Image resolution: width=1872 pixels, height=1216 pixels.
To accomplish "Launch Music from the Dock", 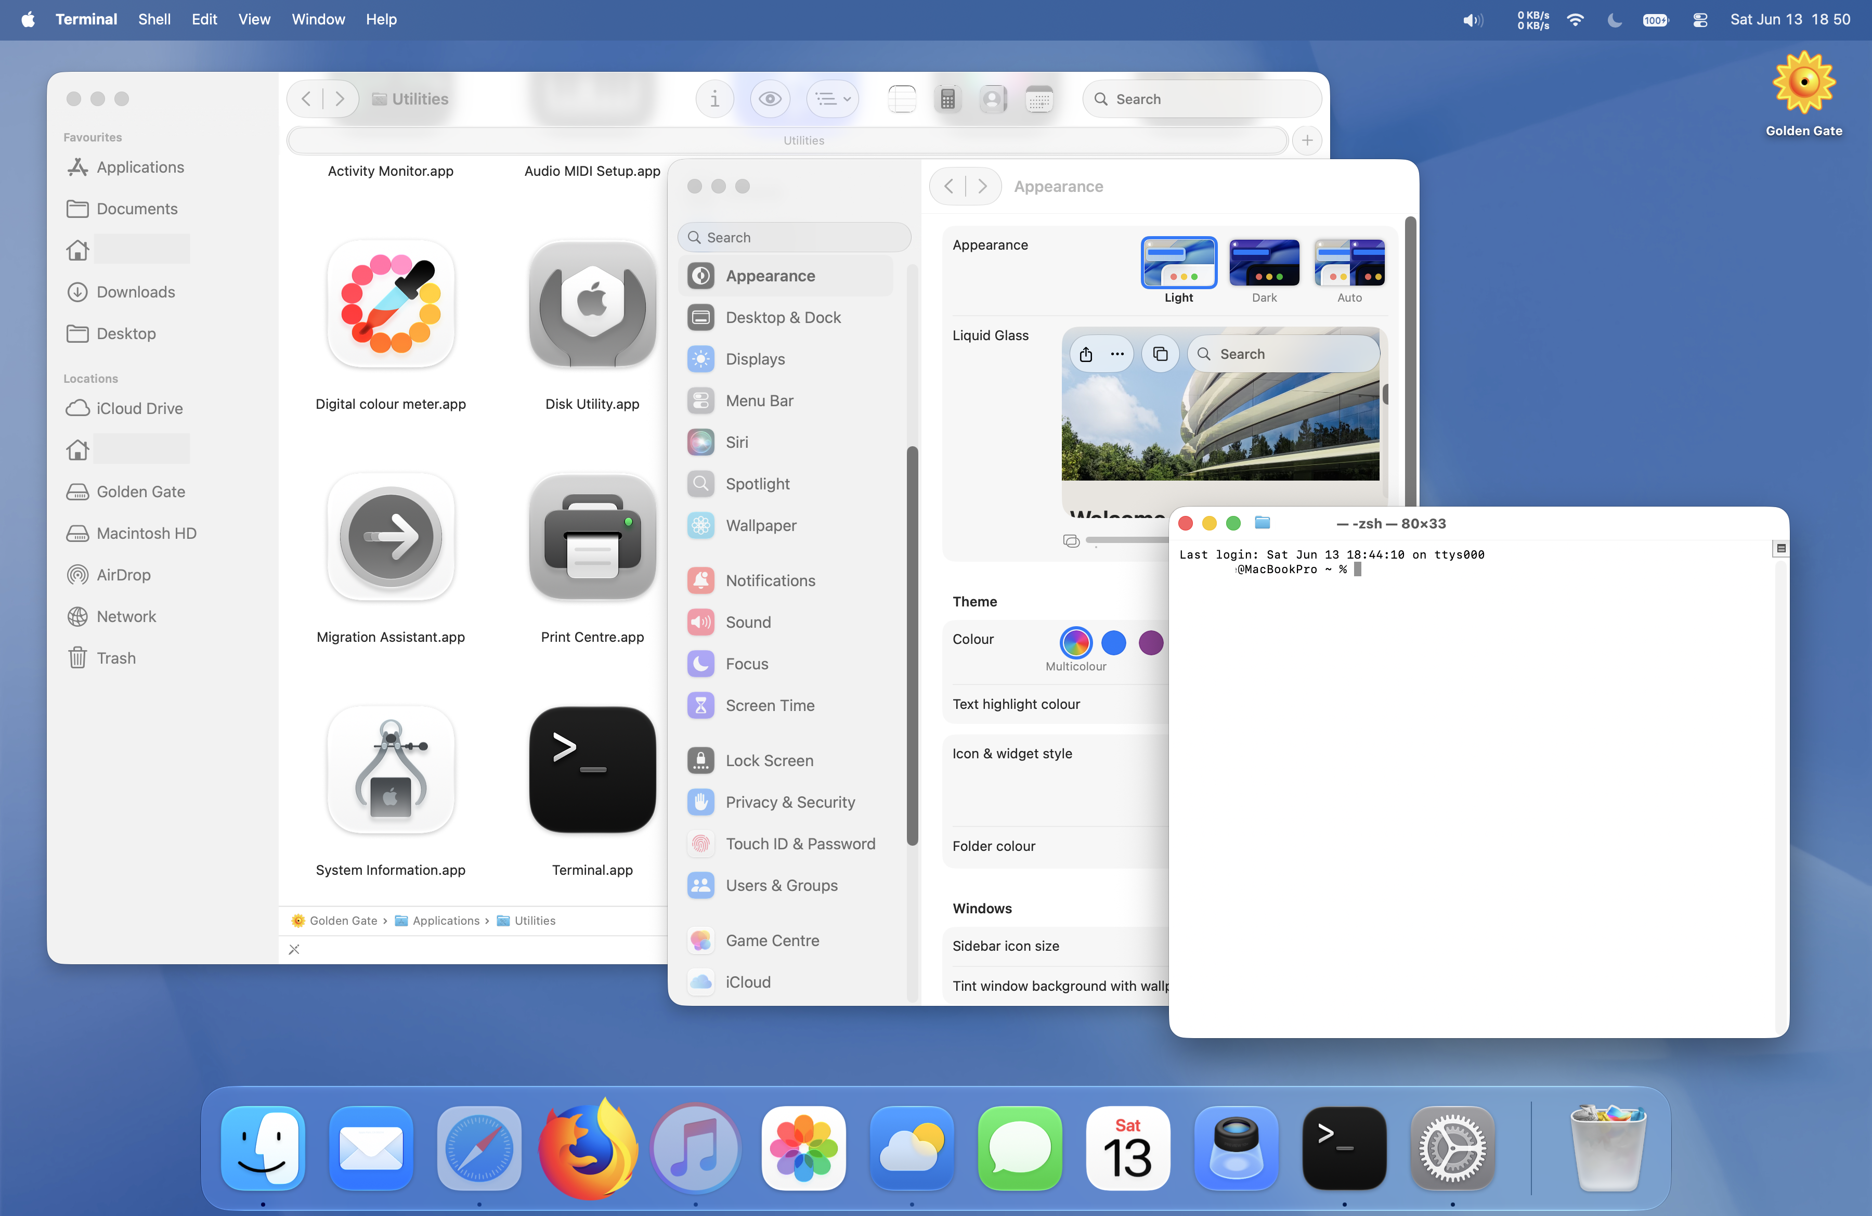I will coord(695,1148).
